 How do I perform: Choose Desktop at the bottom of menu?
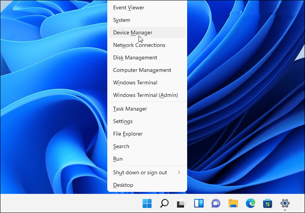point(123,185)
